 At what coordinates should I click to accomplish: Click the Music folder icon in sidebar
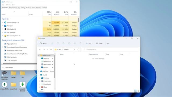click(42, 87)
